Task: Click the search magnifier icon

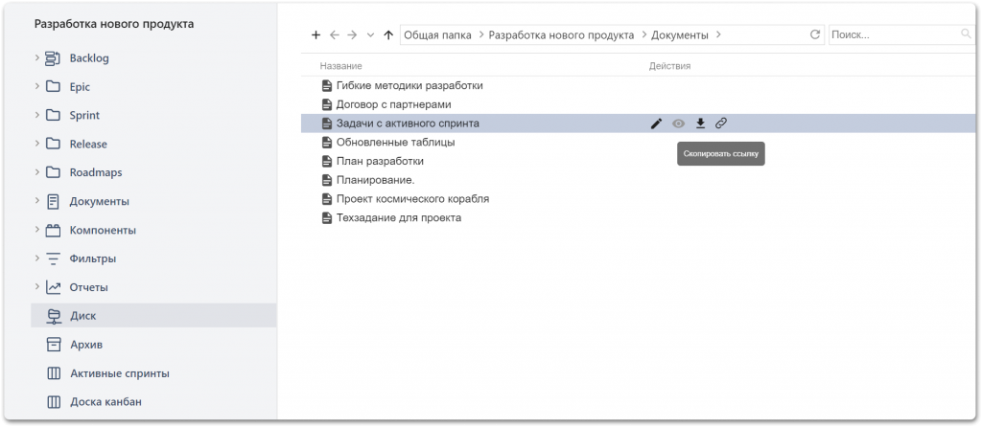Action: pyautogui.click(x=966, y=34)
